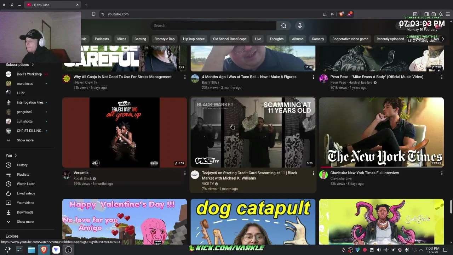Viewport: 453px width, 255px height.
Task: Select the Mixes filter chip
Action: click(x=121, y=39)
